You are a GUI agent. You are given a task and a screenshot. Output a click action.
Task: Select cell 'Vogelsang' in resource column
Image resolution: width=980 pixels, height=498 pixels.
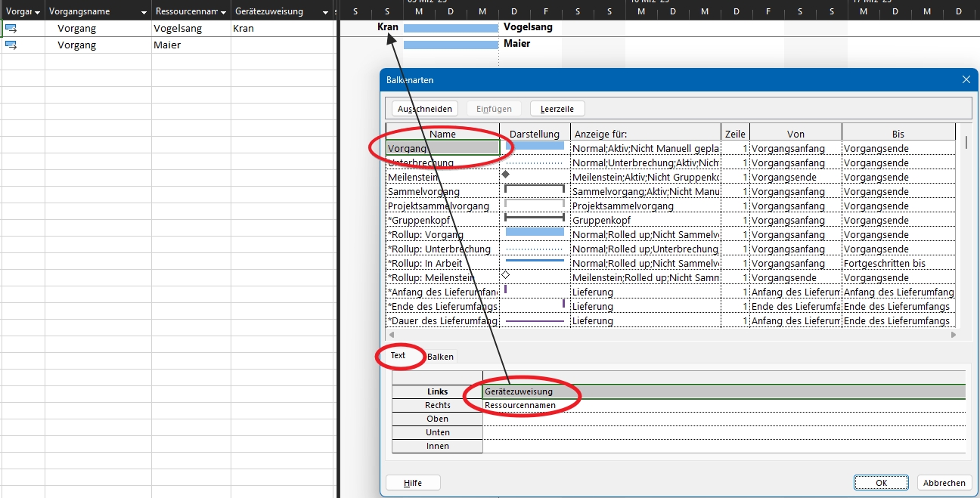click(191, 28)
